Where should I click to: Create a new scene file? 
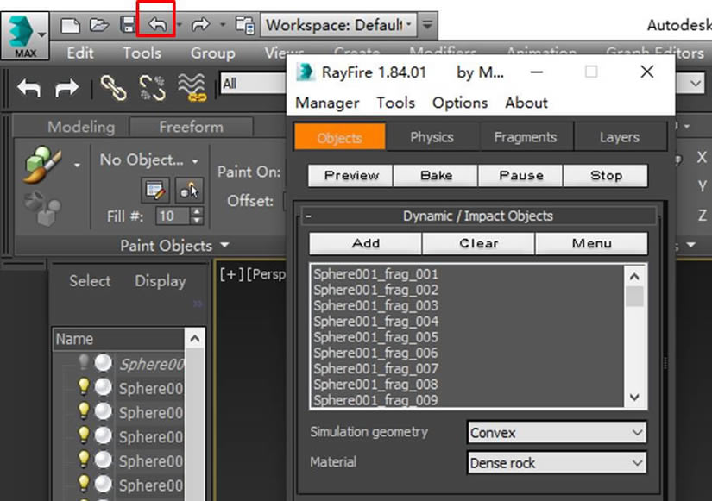71,24
